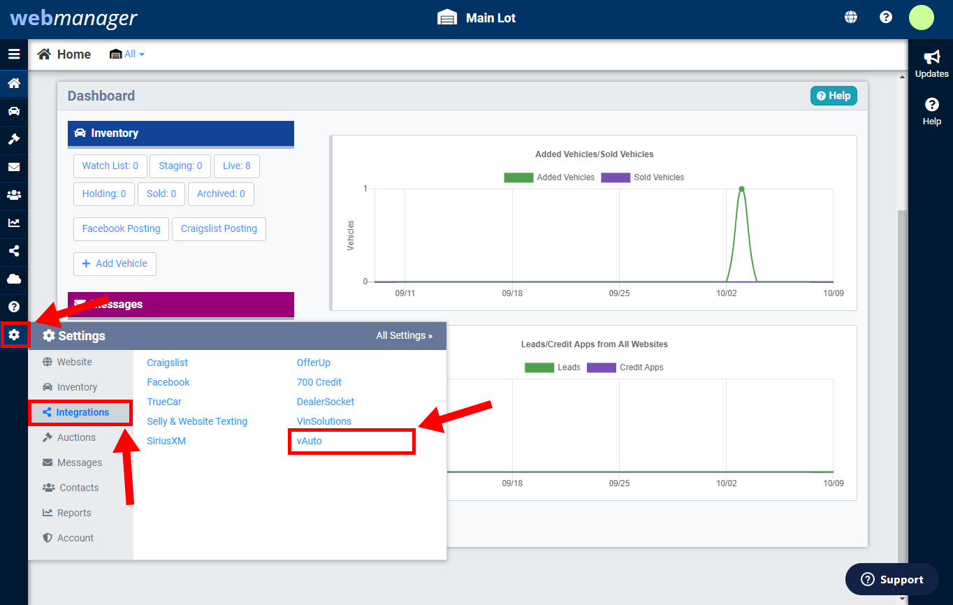Screen dimensions: 953x605
Task: Click the contacts people icon in the sidebar
Action: [x=14, y=195]
